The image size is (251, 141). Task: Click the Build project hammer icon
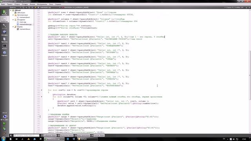(4, 133)
